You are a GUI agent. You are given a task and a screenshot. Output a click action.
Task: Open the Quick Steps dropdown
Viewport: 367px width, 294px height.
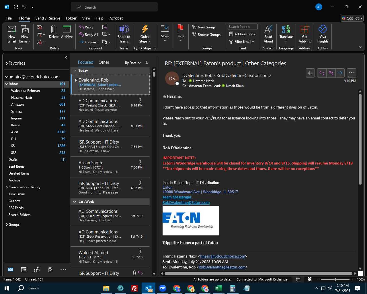pyautogui.click(x=145, y=34)
